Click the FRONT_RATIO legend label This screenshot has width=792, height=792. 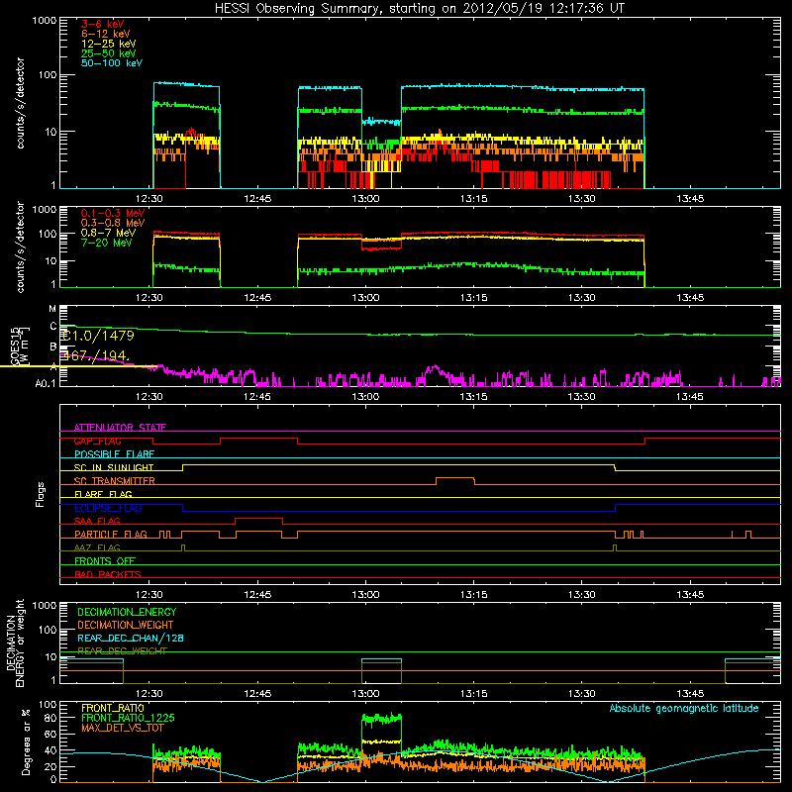point(113,708)
